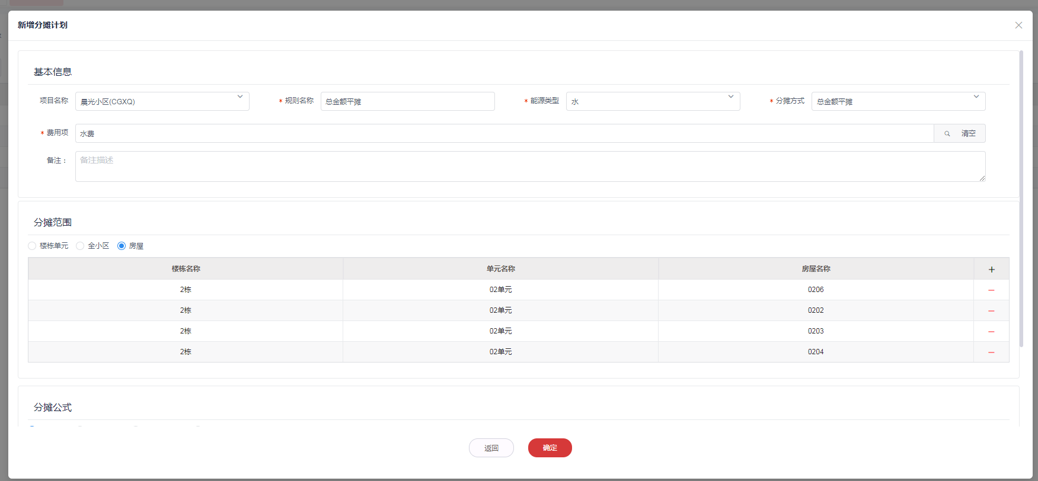Click the 房屋名称 column header
Viewport: 1038px width, 481px height.
click(x=816, y=269)
